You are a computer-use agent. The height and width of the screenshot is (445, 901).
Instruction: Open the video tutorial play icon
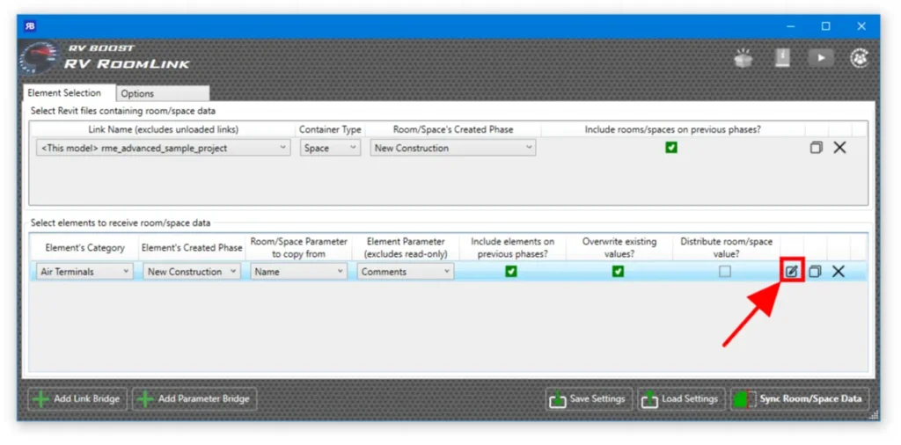pyautogui.click(x=821, y=58)
